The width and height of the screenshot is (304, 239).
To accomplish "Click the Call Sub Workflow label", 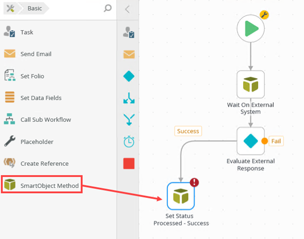I will coord(46,119).
